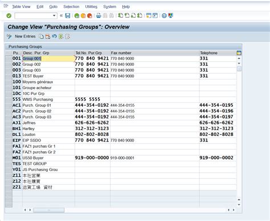
Task: Open the Utilities menu
Action: (x=91, y=7)
